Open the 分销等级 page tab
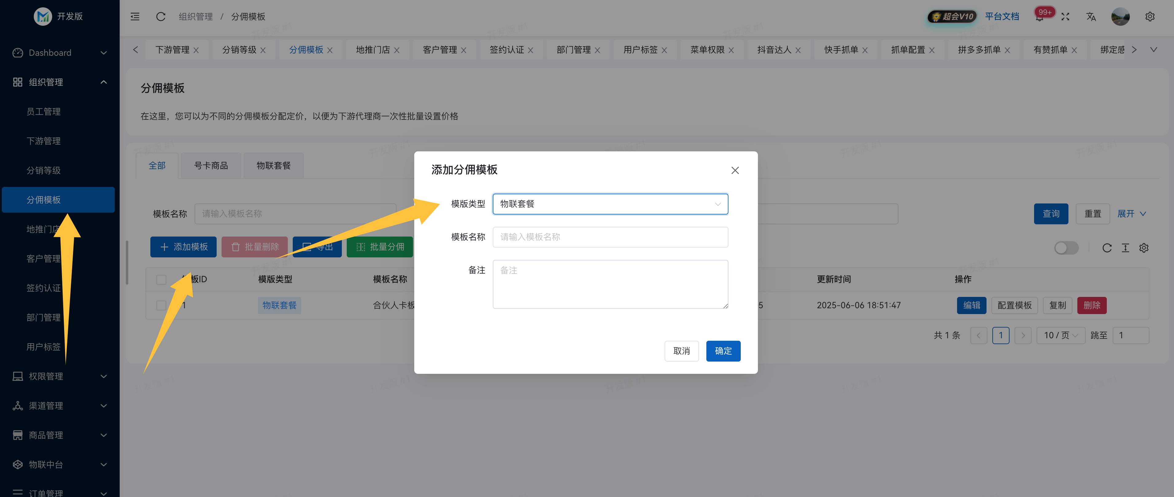Viewport: 1174px width, 497px height. tap(239, 50)
